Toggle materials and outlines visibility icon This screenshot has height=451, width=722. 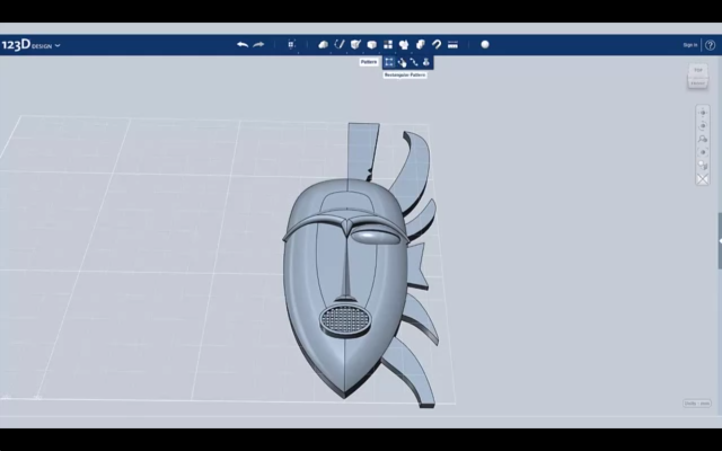coord(702,179)
